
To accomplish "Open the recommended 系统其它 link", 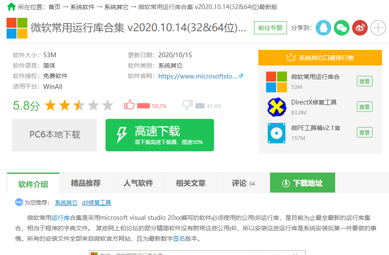I will pos(66,203).
